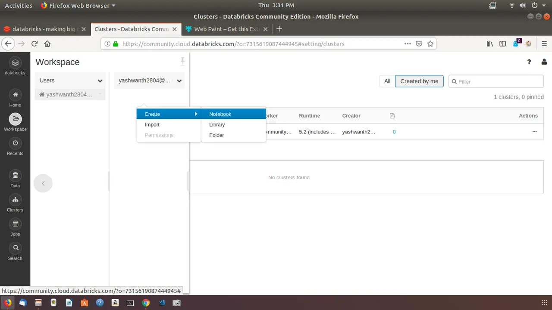This screenshot has height=310, width=552.
Task: Open the help question mark icon
Action: pos(529,62)
